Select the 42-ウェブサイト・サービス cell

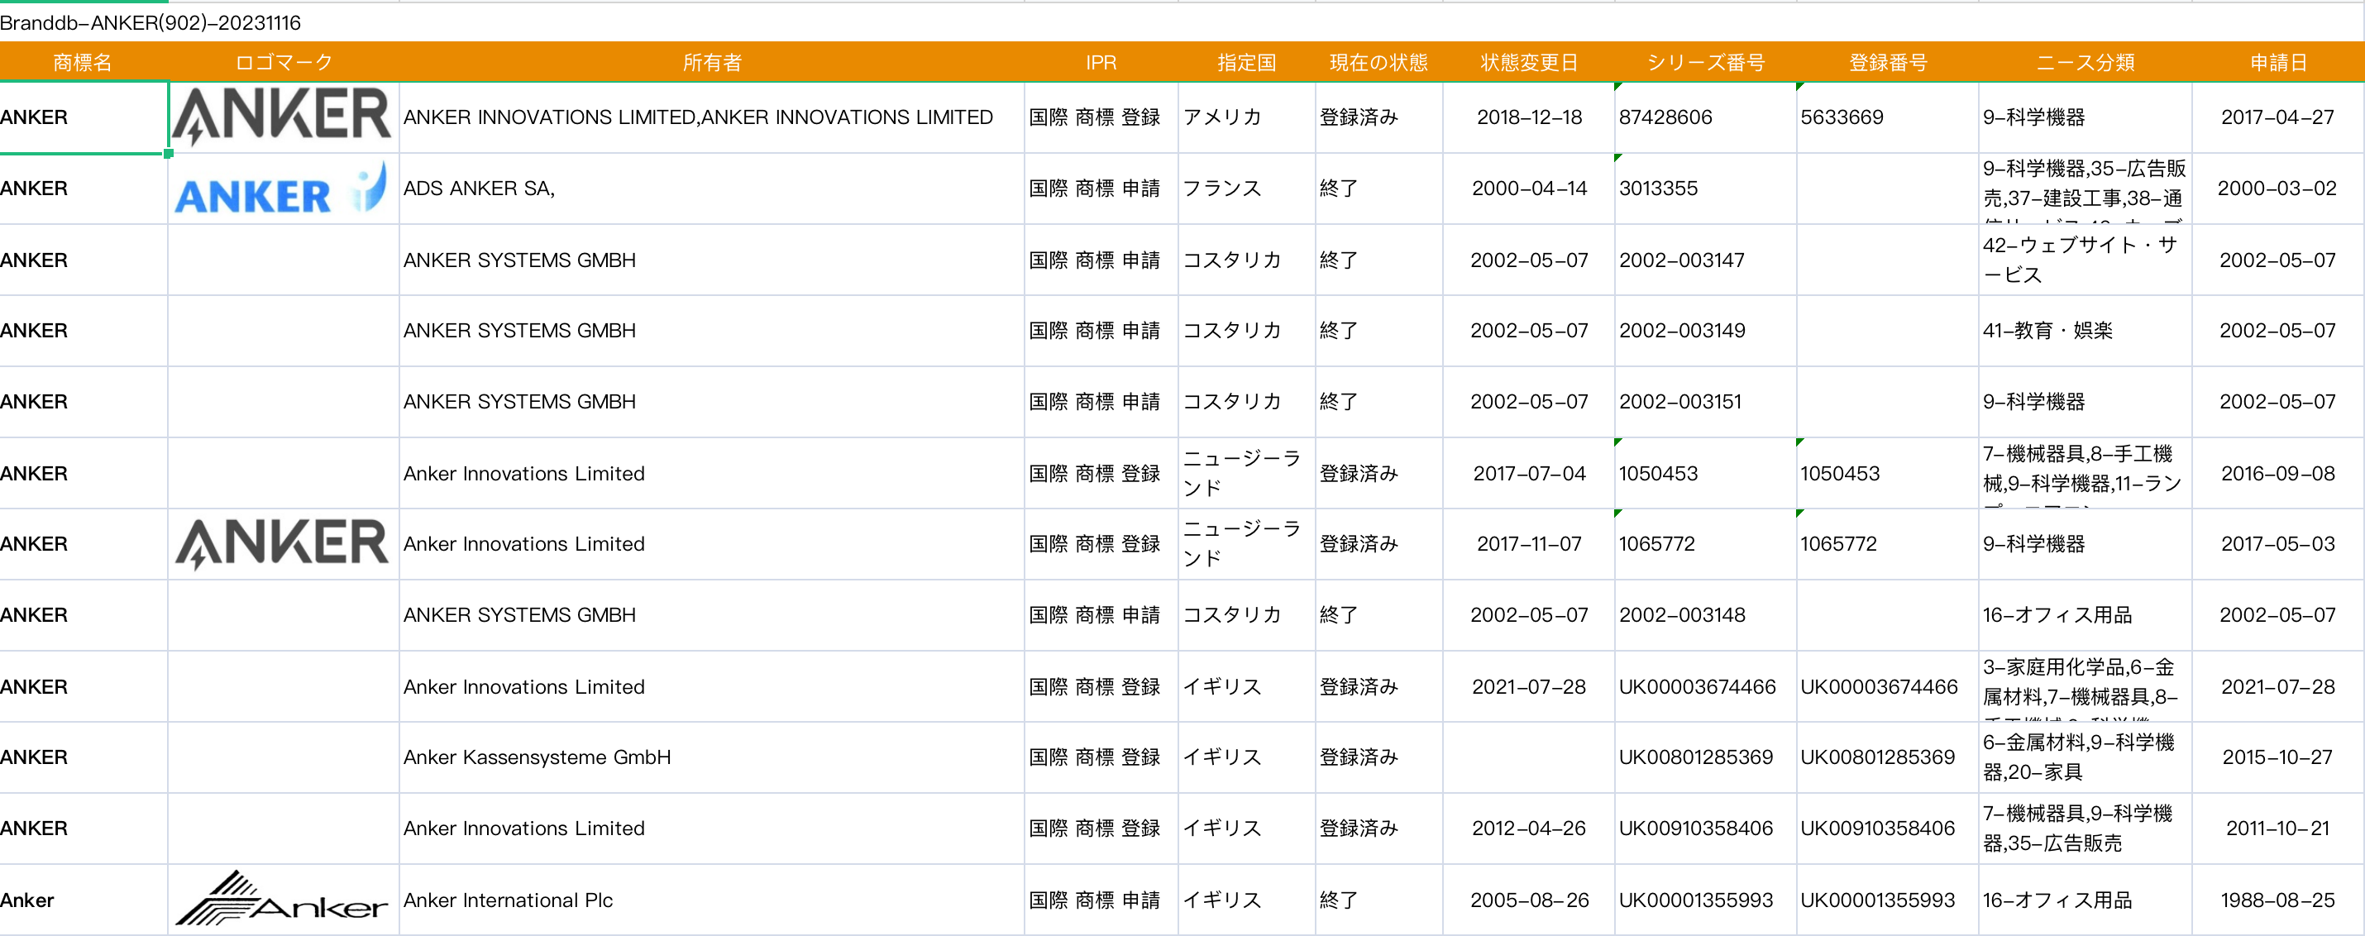click(2085, 260)
